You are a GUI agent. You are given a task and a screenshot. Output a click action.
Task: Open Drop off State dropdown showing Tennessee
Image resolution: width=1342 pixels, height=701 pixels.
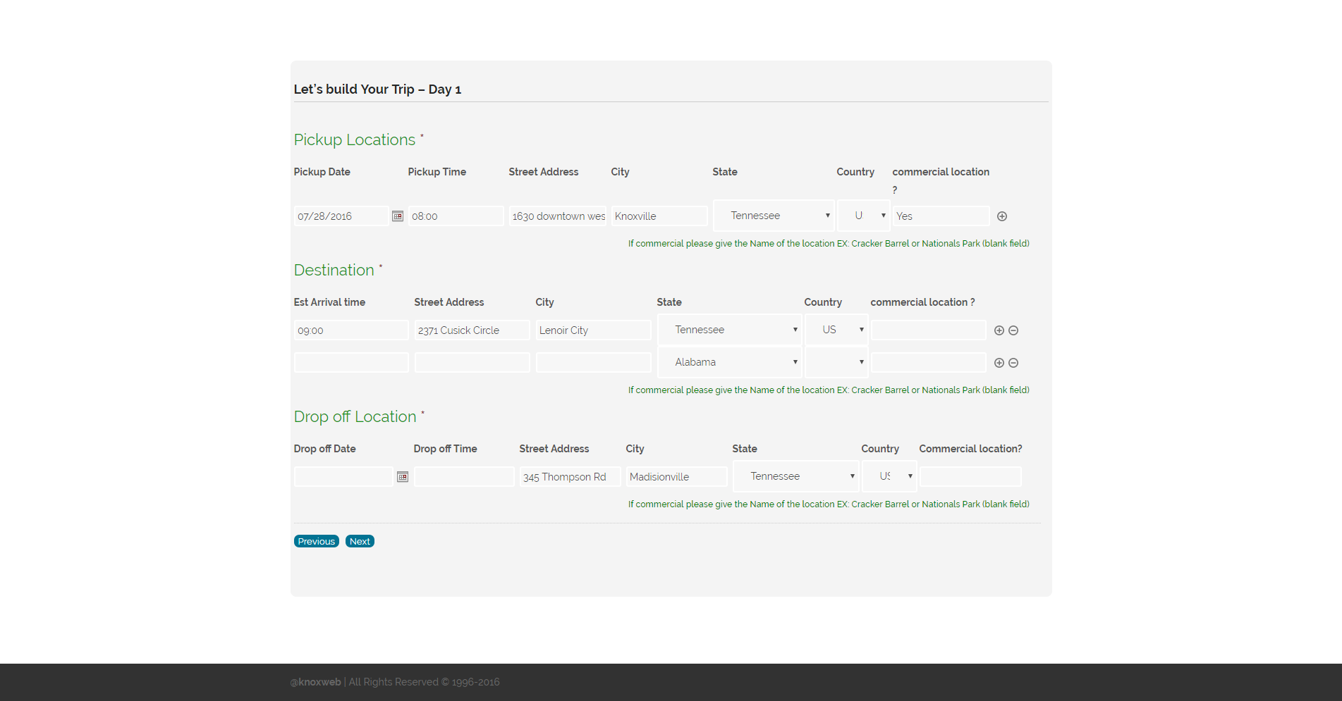tap(796, 476)
